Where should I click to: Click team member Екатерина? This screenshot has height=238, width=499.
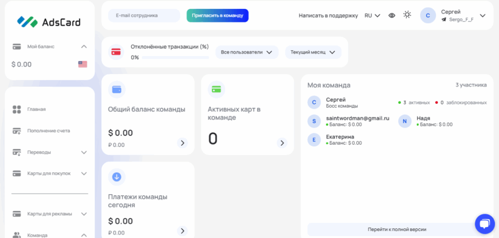coord(340,137)
